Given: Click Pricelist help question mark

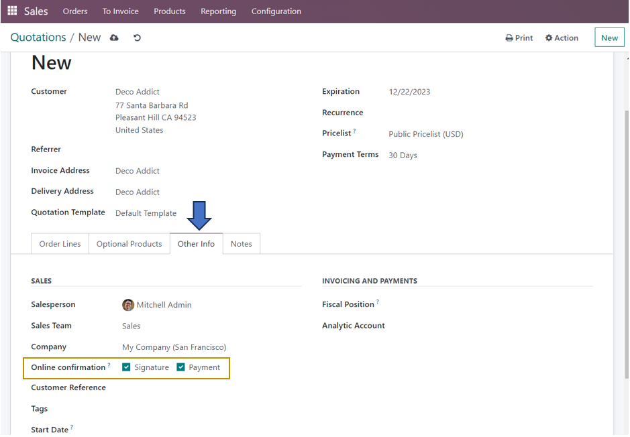Looking at the screenshot, I should coord(355,131).
